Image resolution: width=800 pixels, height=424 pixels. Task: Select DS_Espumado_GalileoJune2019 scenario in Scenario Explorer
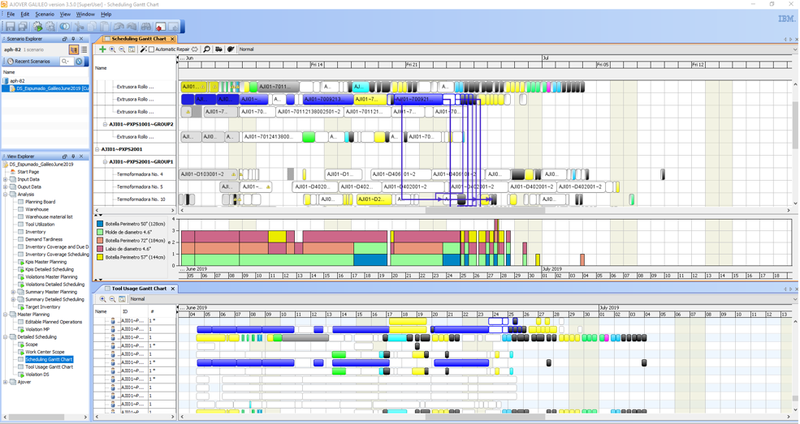tap(52, 88)
